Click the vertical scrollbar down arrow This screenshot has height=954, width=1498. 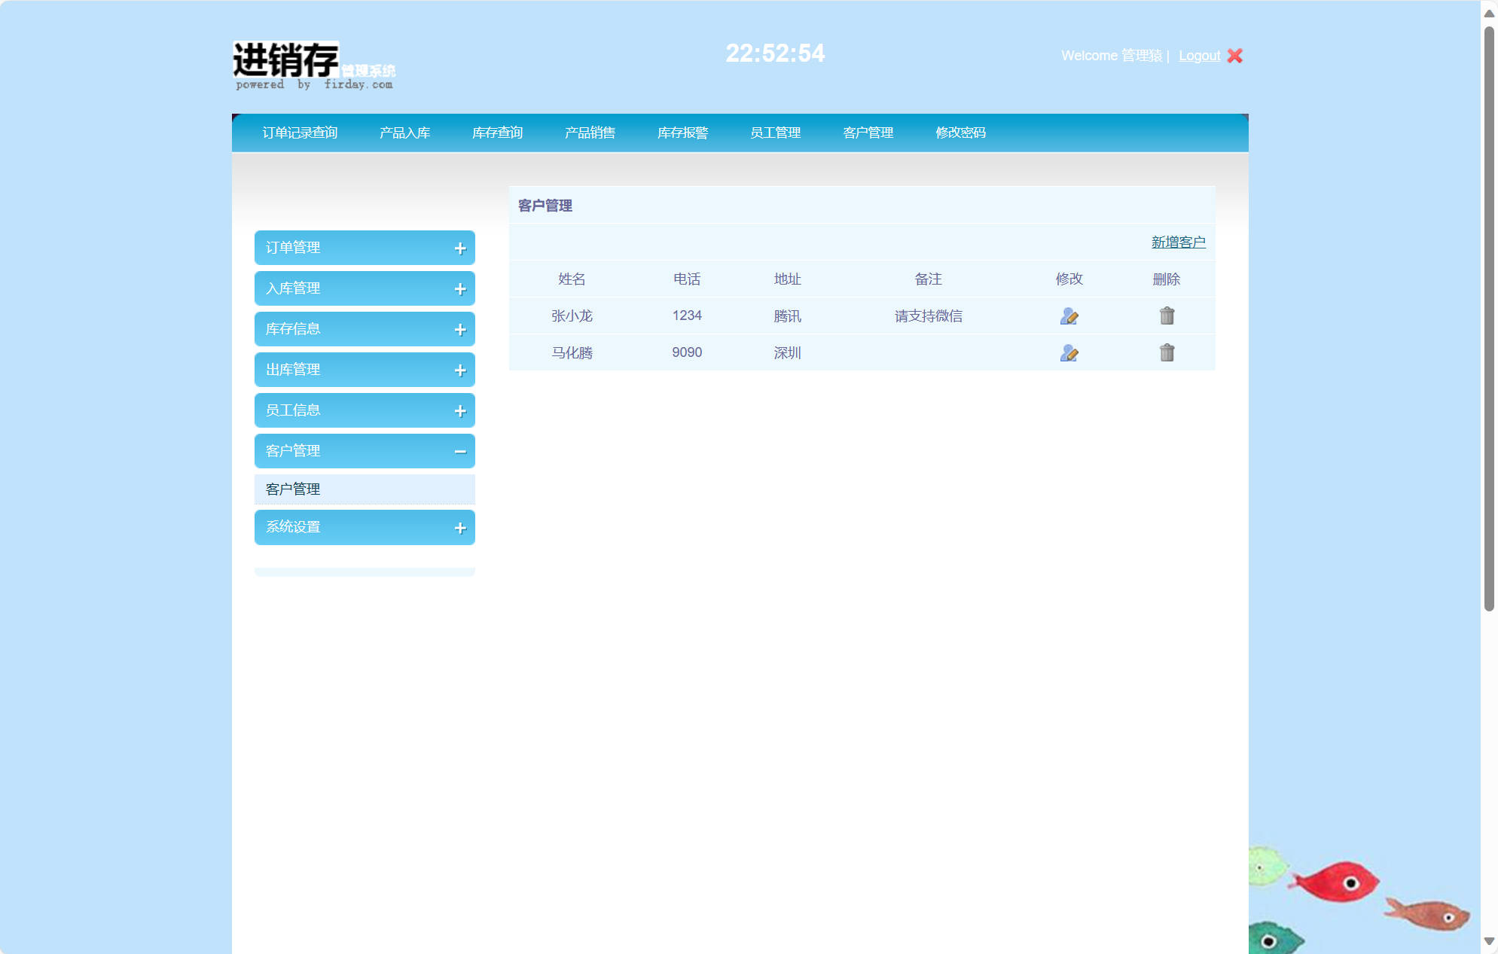(x=1489, y=941)
